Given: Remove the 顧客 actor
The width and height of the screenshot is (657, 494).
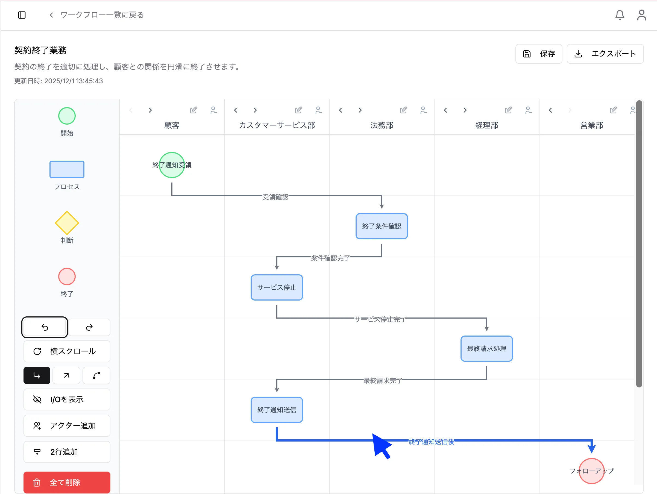Looking at the screenshot, I should click(x=213, y=110).
